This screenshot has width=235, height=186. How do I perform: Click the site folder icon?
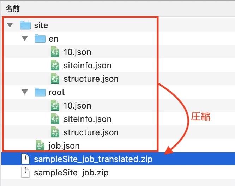[25, 25]
